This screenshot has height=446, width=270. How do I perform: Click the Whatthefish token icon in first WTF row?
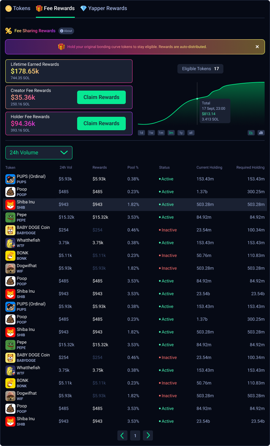pos(10,243)
